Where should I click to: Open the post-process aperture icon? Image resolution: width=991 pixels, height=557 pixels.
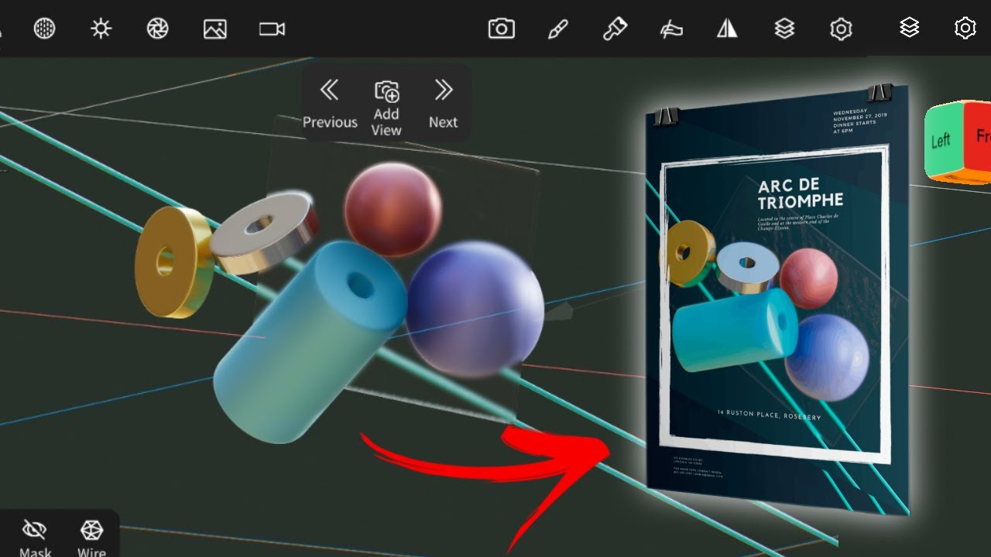click(158, 29)
